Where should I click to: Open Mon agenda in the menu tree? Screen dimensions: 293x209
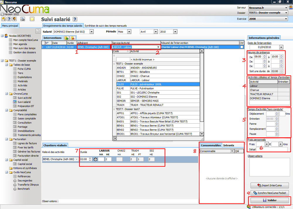point(20,44)
